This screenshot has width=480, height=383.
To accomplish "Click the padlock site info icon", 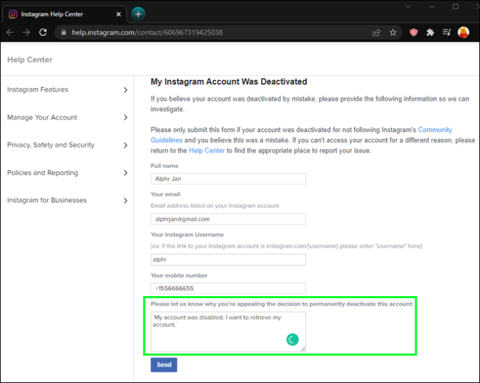I will point(63,33).
